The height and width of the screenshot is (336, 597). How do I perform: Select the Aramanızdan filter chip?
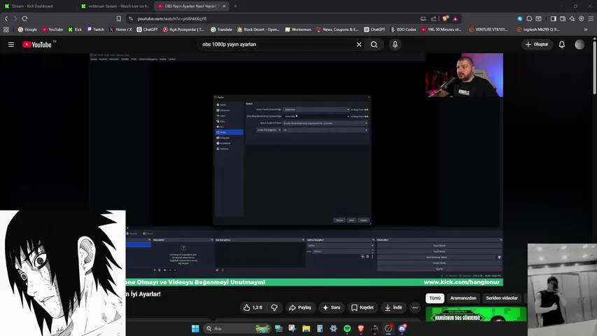[463, 298]
